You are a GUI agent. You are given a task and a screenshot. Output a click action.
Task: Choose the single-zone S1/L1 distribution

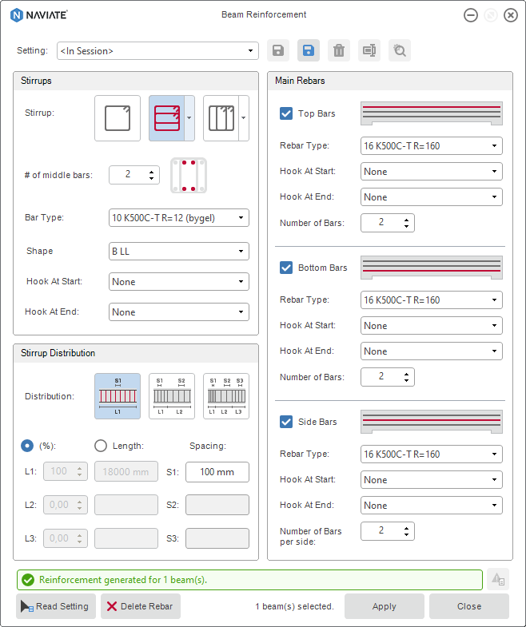(x=117, y=395)
